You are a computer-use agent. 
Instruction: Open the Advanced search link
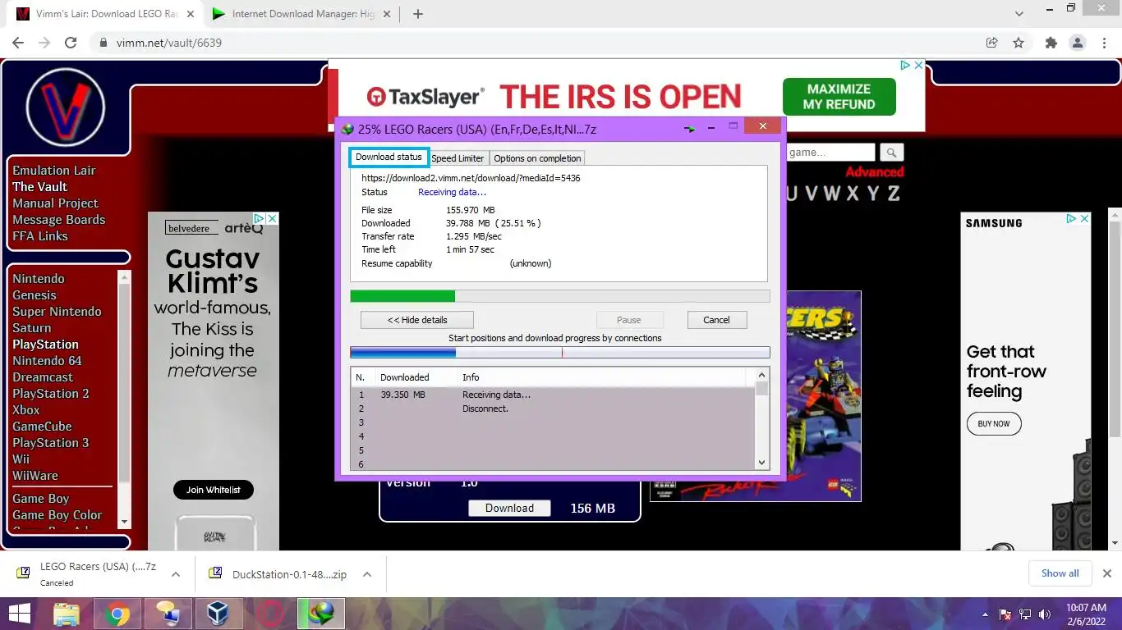tap(875, 172)
